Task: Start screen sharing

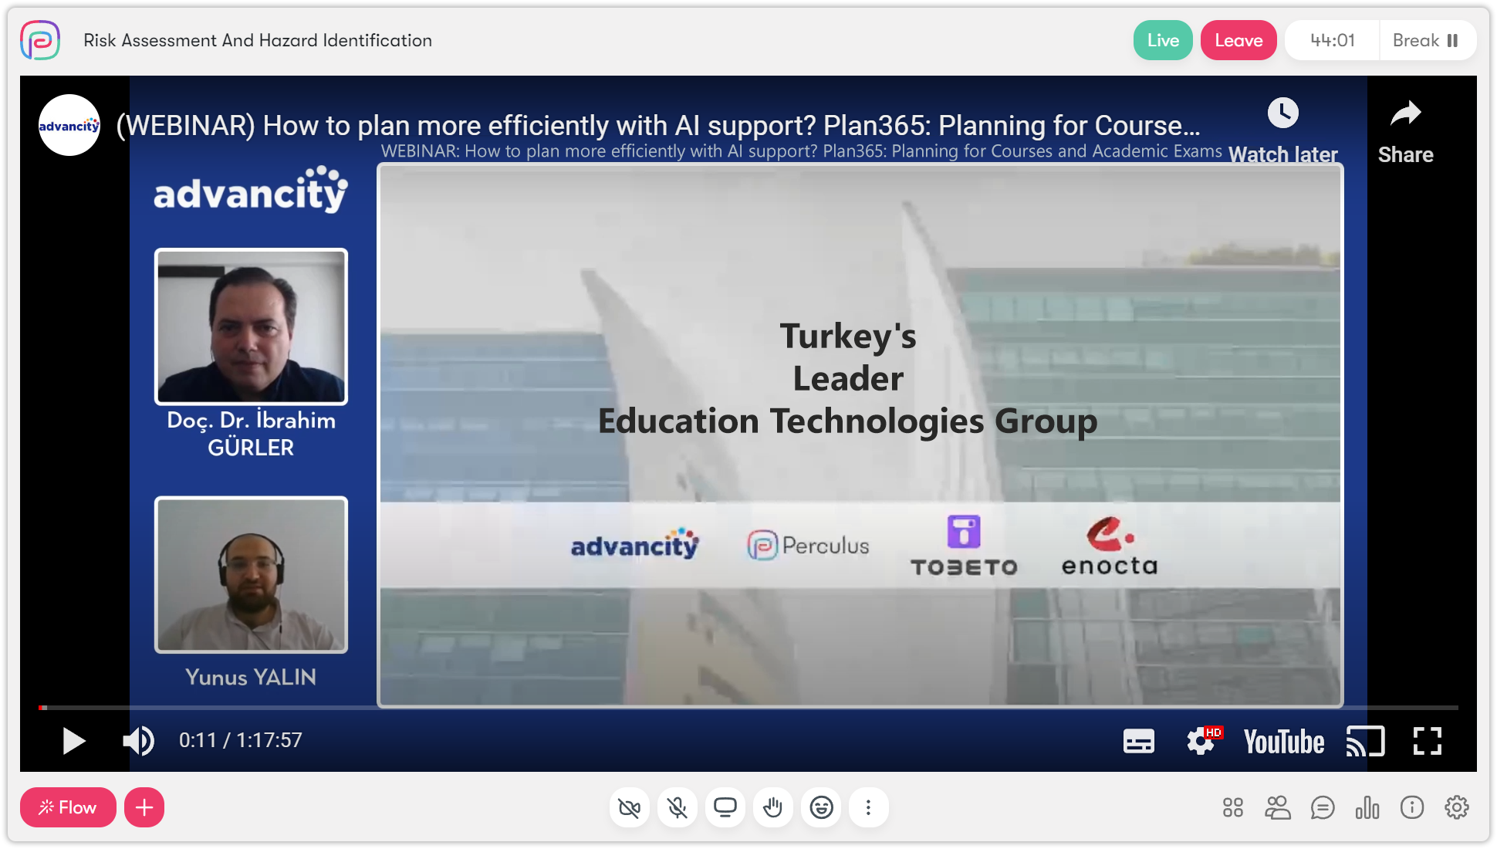Action: [725, 807]
